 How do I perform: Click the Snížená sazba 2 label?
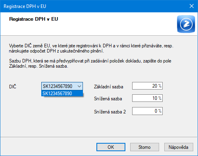point(110,112)
